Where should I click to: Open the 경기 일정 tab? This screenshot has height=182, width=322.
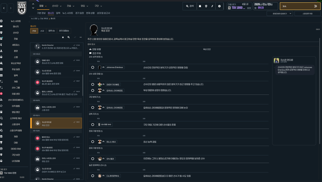coord(79,13)
